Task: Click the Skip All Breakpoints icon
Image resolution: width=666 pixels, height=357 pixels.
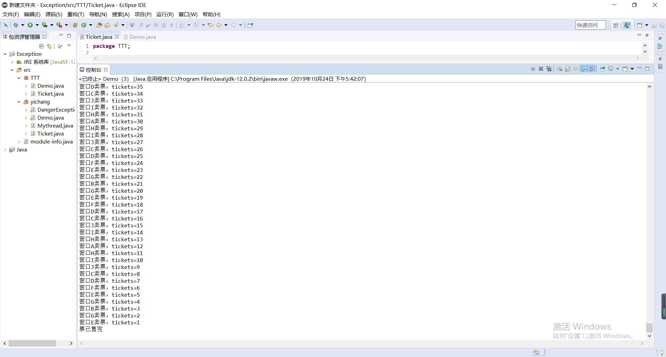Action: point(6,25)
